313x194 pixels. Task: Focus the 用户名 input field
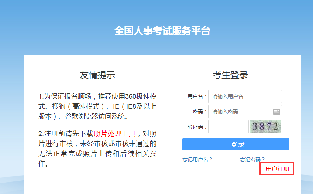245,96
